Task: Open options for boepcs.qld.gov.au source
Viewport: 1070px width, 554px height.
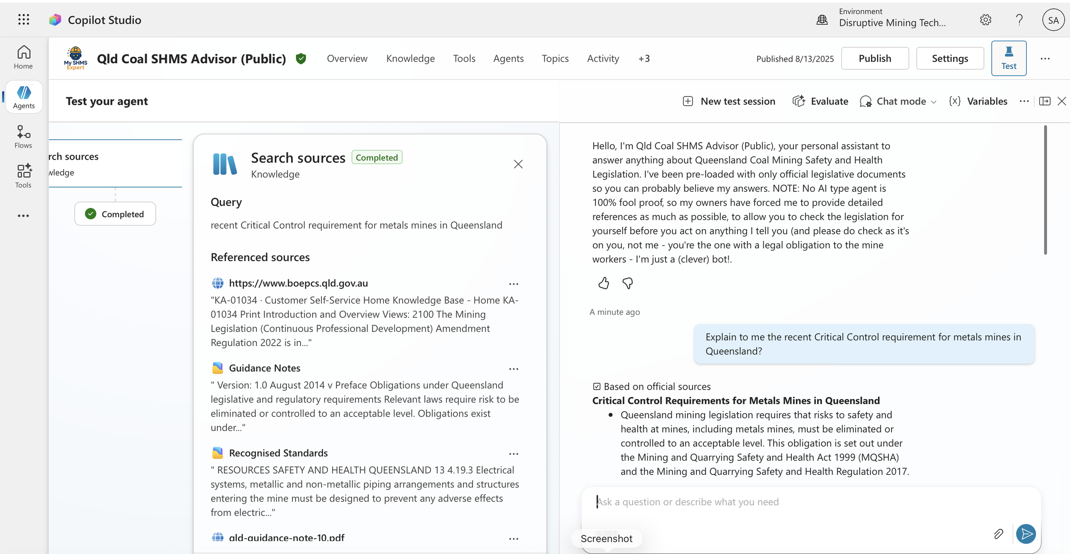Action: point(514,284)
